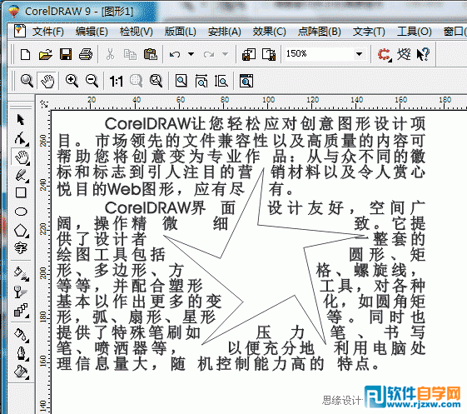Image resolution: width=467 pixels, height=414 pixels.
Task: Click the New document icon
Action: (x=25, y=54)
